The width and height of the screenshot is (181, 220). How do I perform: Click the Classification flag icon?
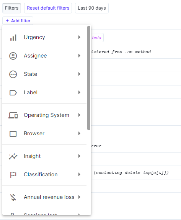(x=13, y=175)
